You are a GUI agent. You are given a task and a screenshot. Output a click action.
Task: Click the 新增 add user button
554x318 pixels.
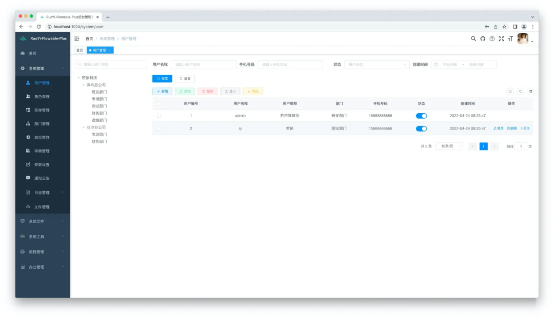[162, 91]
